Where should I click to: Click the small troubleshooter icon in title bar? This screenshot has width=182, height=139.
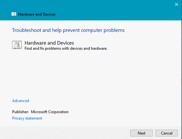pyautogui.click(x=14, y=14)
